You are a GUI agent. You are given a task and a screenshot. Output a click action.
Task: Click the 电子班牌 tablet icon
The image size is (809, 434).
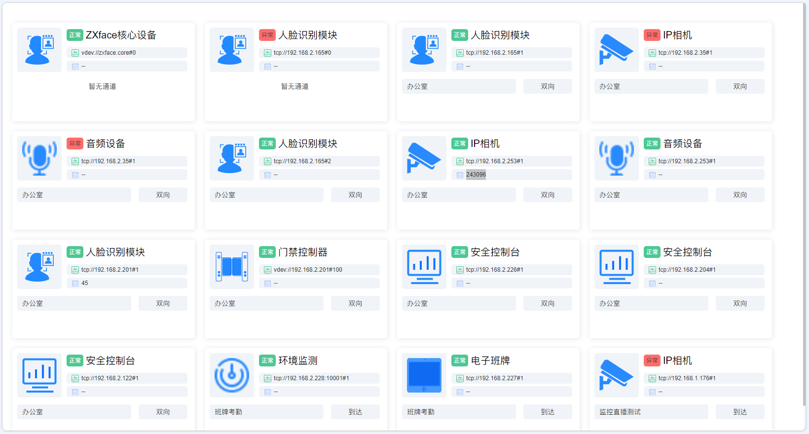[x=424, y=375]
